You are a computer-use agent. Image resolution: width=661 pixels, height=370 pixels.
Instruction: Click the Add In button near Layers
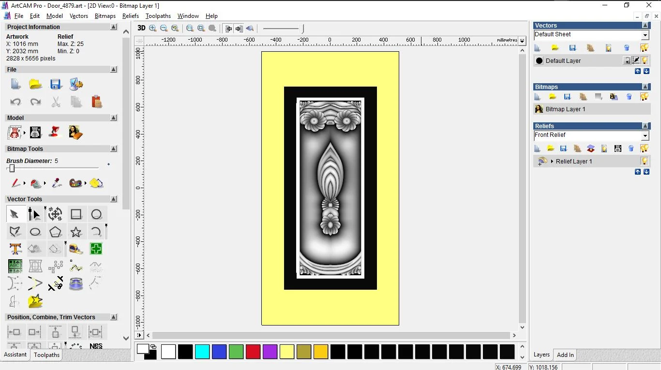[x=565, y=355]
